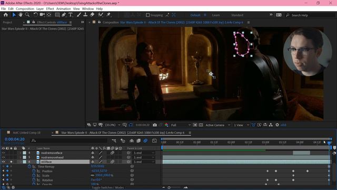Viewport: 337px width, 190px height.
Task: Click Reset Exposure icon in viewer
Action: [x=277, y=125]
